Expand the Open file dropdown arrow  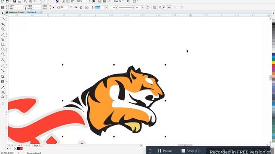(x=10, y=1)
